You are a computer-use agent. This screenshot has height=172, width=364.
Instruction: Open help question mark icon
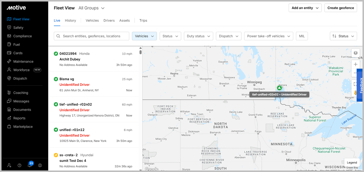[x=20, y=165]
